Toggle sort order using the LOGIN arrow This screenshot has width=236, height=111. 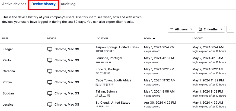pyautogui.click(x=154, y=39)
